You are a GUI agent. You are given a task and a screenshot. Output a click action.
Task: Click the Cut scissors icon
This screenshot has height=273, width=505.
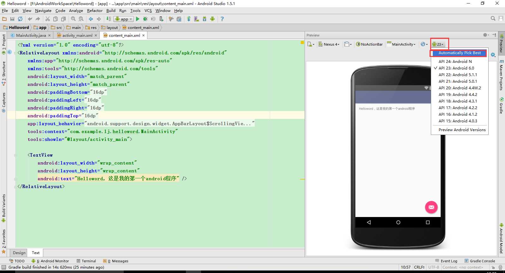pos(48,19)
